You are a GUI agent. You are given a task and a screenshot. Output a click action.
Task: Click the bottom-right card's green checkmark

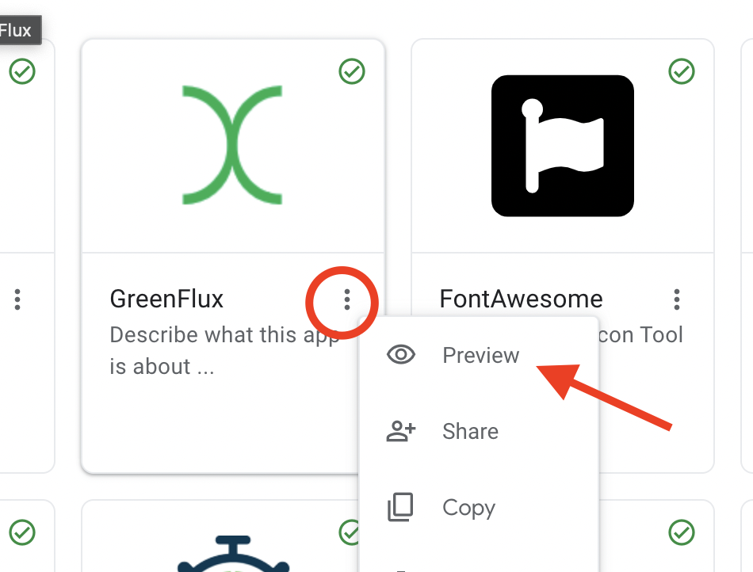point(682,532)
